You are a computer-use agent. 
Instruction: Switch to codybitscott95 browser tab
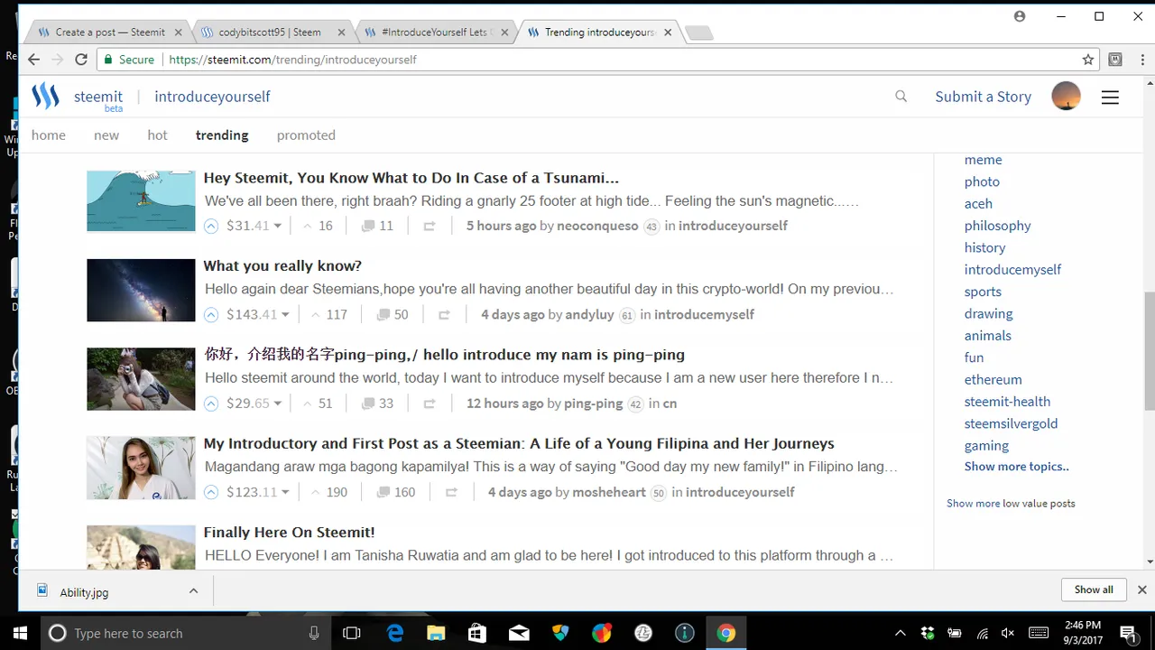[269, 32]
